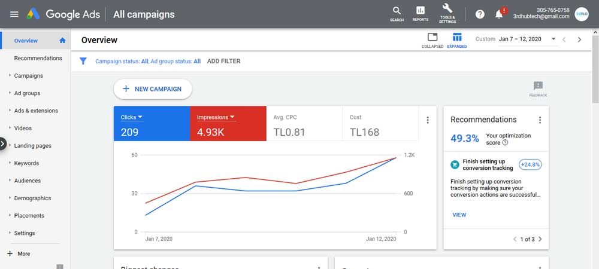Image resolution: width=599 pixels, height=269 pixels.
Task: Show next recommendation of 3
Action: click(540, 239)
